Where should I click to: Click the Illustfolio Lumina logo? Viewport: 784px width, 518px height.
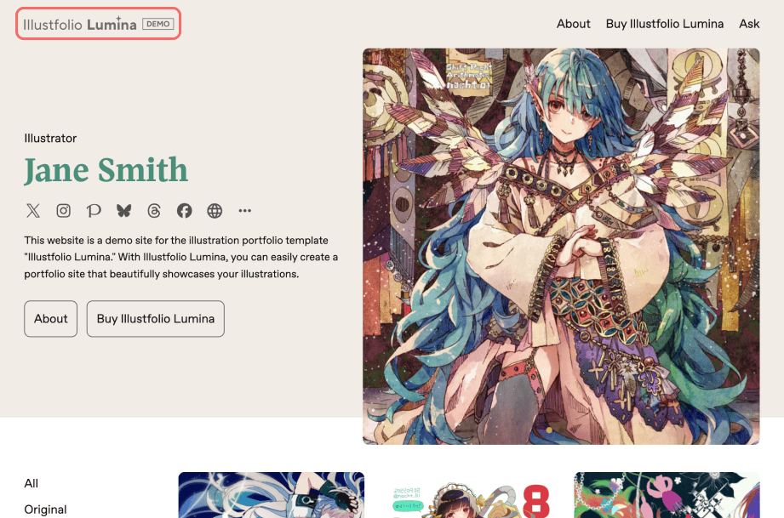[98, 24]
